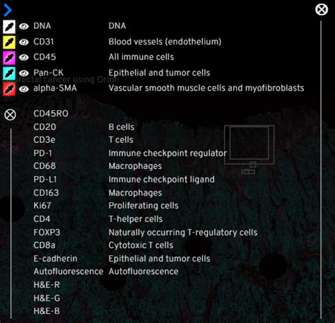Add the PD-1 channel from list
This screenshot has height=323, width=335.
42,153
